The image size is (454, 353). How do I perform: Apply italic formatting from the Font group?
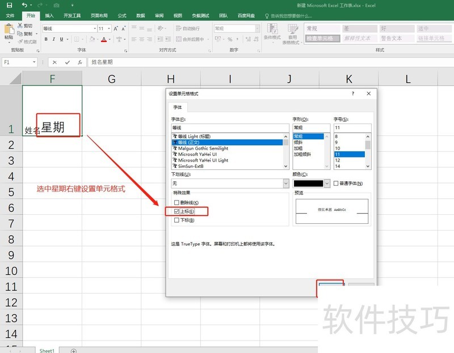click(x=53, y=39)
